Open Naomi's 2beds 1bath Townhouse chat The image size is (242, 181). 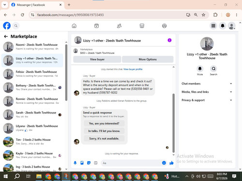coord(32,47)
